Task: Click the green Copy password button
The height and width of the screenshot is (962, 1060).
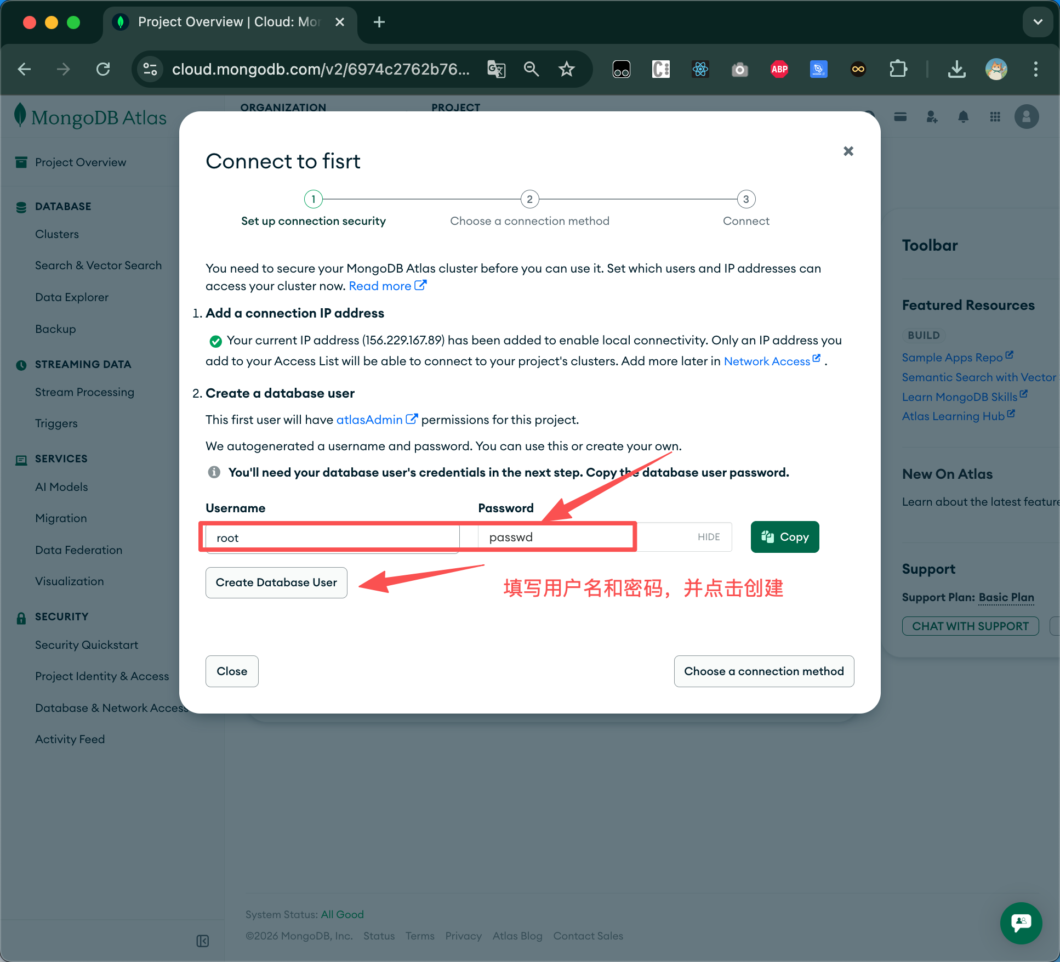Action: tap(784, 537)
